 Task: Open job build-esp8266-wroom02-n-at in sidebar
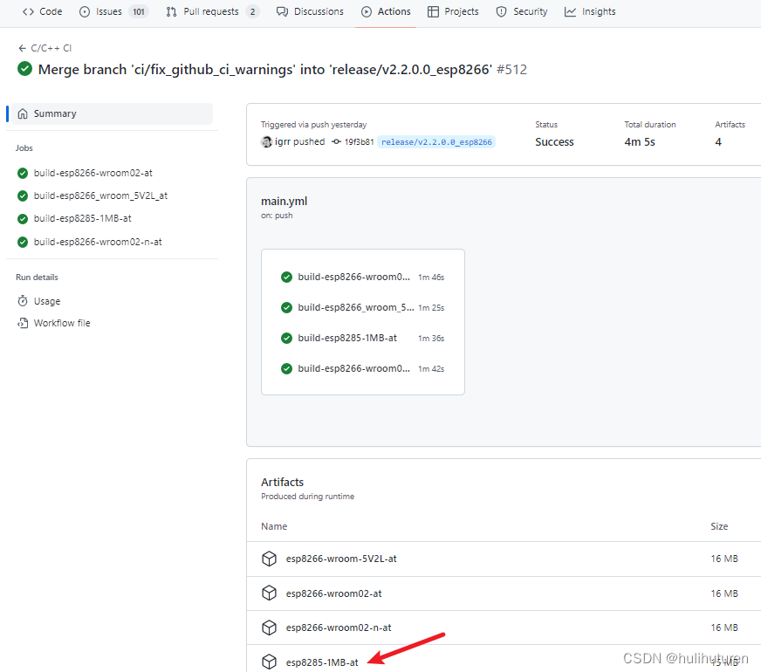coord(98,242)
